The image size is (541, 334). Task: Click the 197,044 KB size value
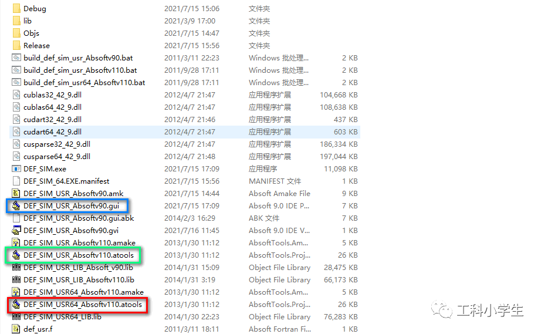click(339, 157)
